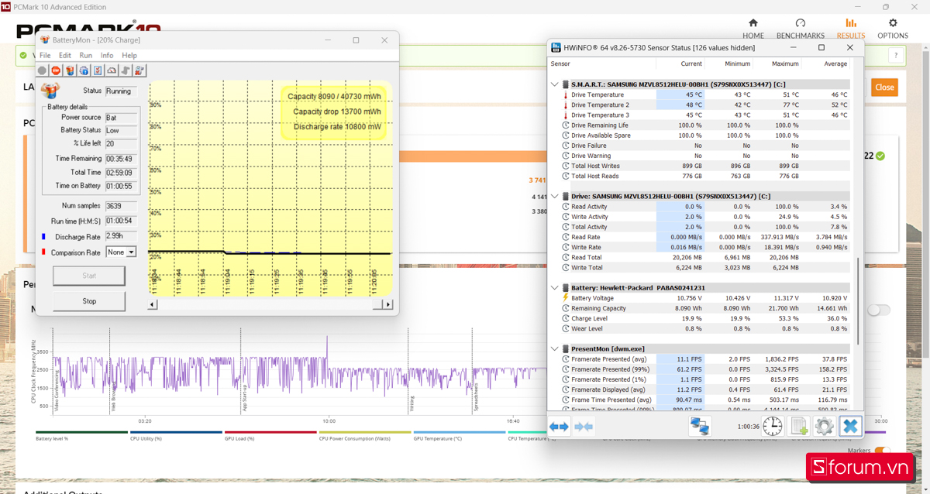
Task: Select Framerate Presented (avg) sensor row
Action: 705,359
